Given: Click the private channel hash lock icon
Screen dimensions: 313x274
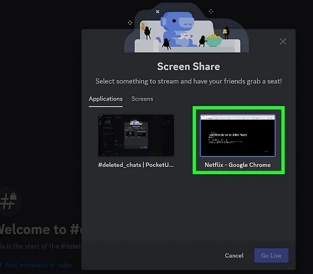Looking at the screenshot, I should click(x=8, y=201).
